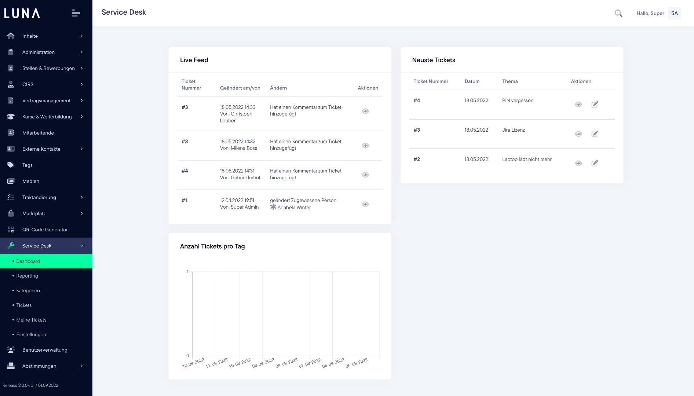The height and width of the screenshot is (396, 694).
Task: Open Einstellungen submenu item
Action: click(x=31, y=334)
